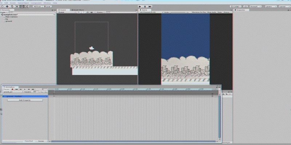Toggle Scene lighting button
This screenshot has width=291, height=145.
pos(84,12)
